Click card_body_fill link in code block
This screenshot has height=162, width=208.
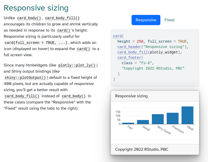(x=133, y=52)
